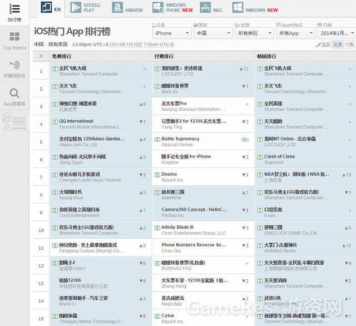This screenshot has height=326, width=356.
Task: Switch to the Windows store tab
Action: 255,8
